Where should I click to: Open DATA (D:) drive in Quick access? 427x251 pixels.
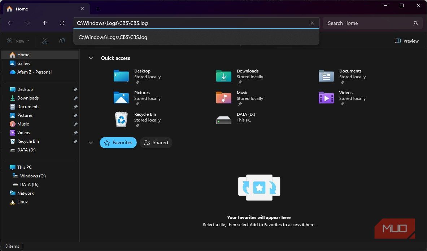click(236, 118)
